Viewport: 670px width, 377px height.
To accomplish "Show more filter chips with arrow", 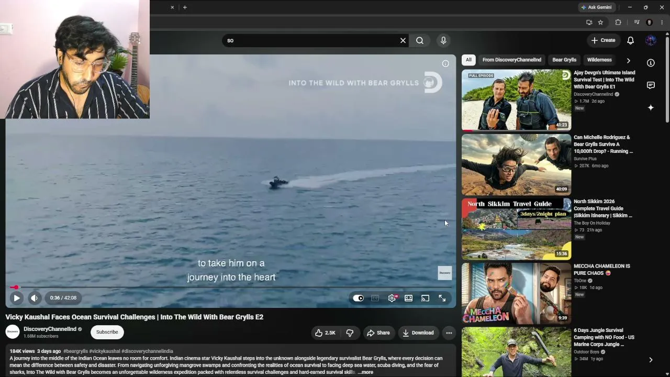I will [x=628, y=60].
